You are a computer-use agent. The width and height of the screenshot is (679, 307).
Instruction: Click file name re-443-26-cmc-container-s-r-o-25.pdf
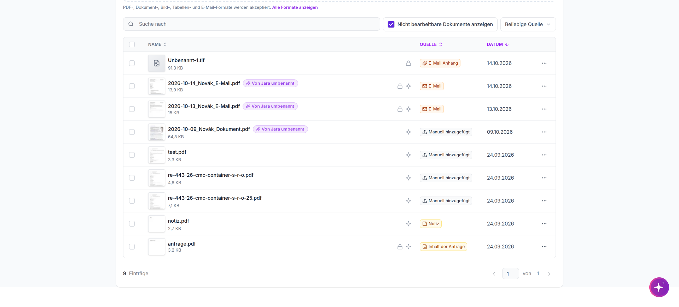click(x=215, y=198)
